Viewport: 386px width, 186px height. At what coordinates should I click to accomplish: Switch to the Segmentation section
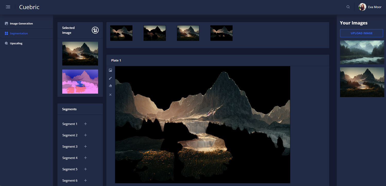18,33
